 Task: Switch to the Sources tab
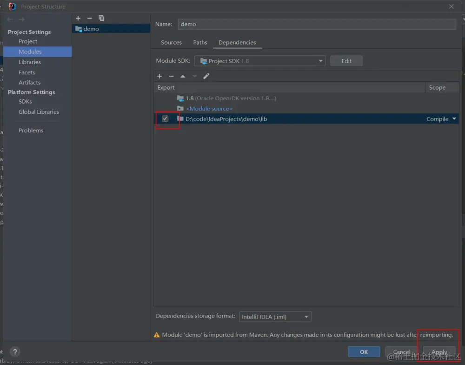click(x=172, y=42)
